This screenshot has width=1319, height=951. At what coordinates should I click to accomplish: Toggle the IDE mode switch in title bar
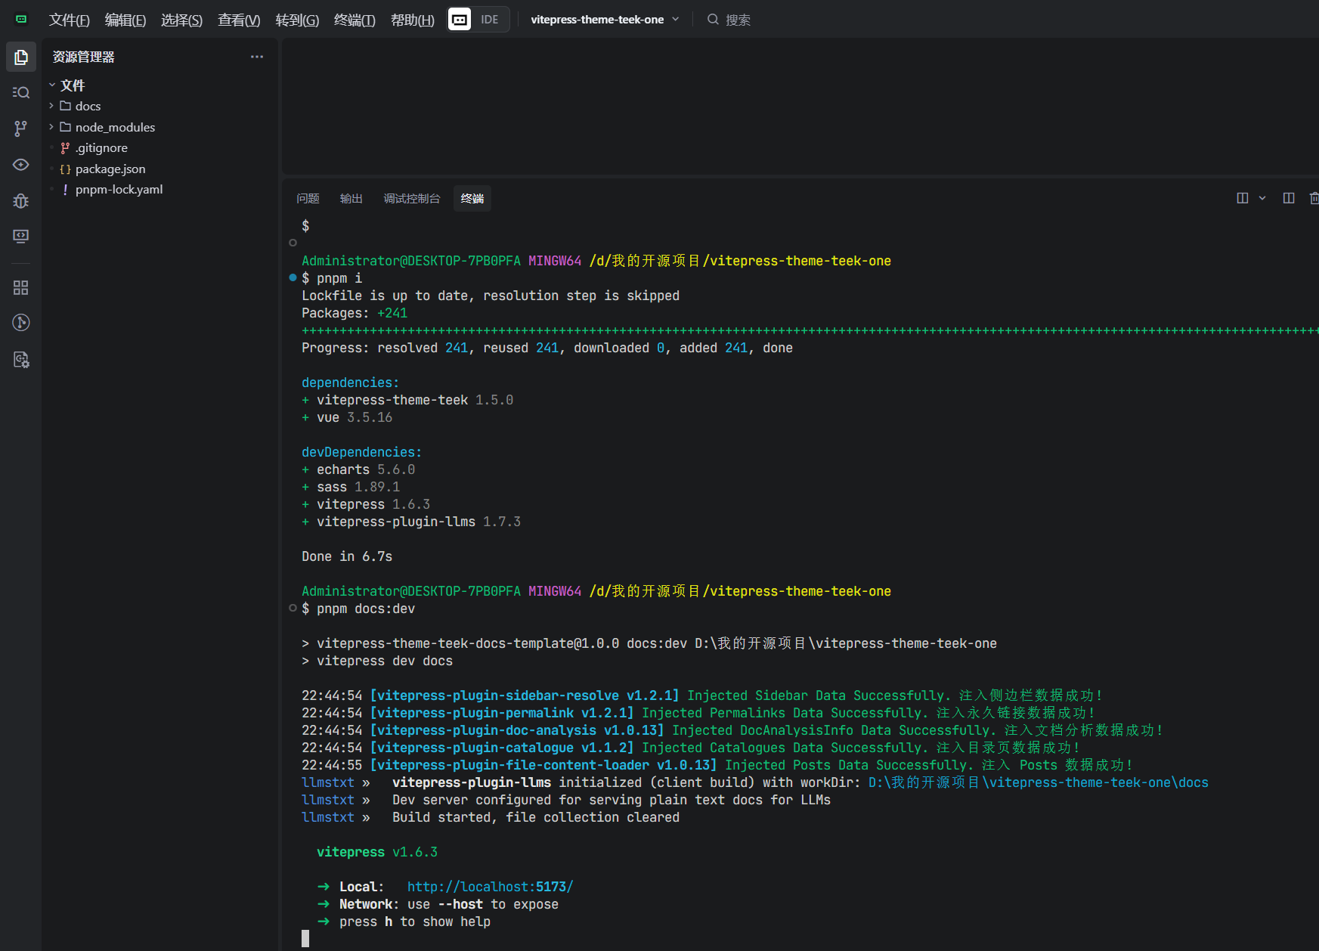478,20
